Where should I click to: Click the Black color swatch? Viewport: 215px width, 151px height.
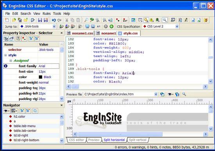pos(40,77)
